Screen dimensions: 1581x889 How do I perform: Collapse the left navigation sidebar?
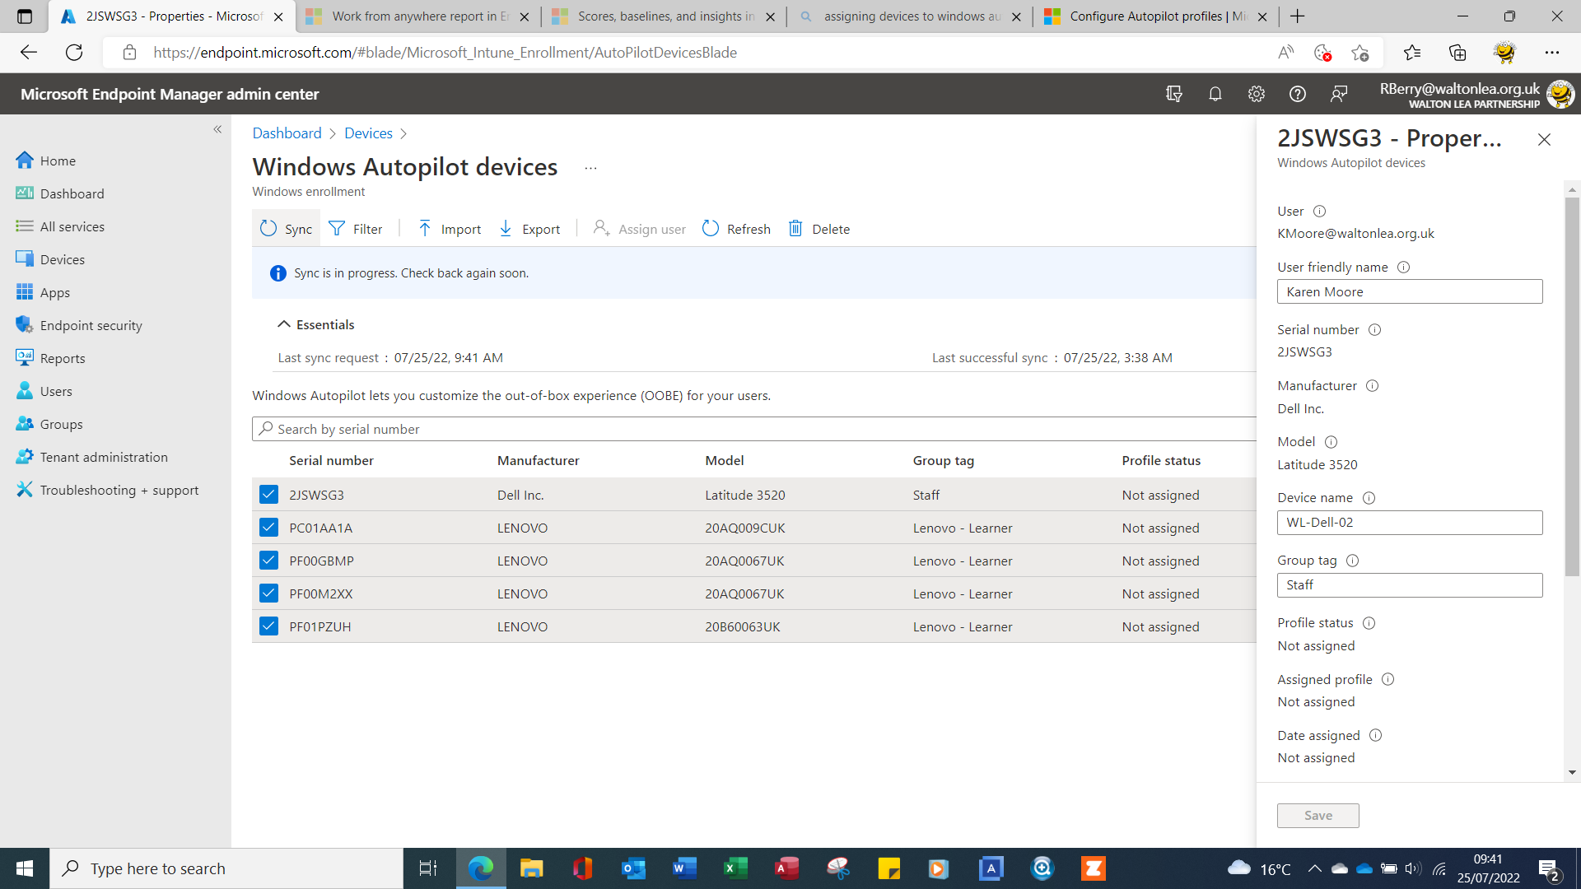point(217,129)
